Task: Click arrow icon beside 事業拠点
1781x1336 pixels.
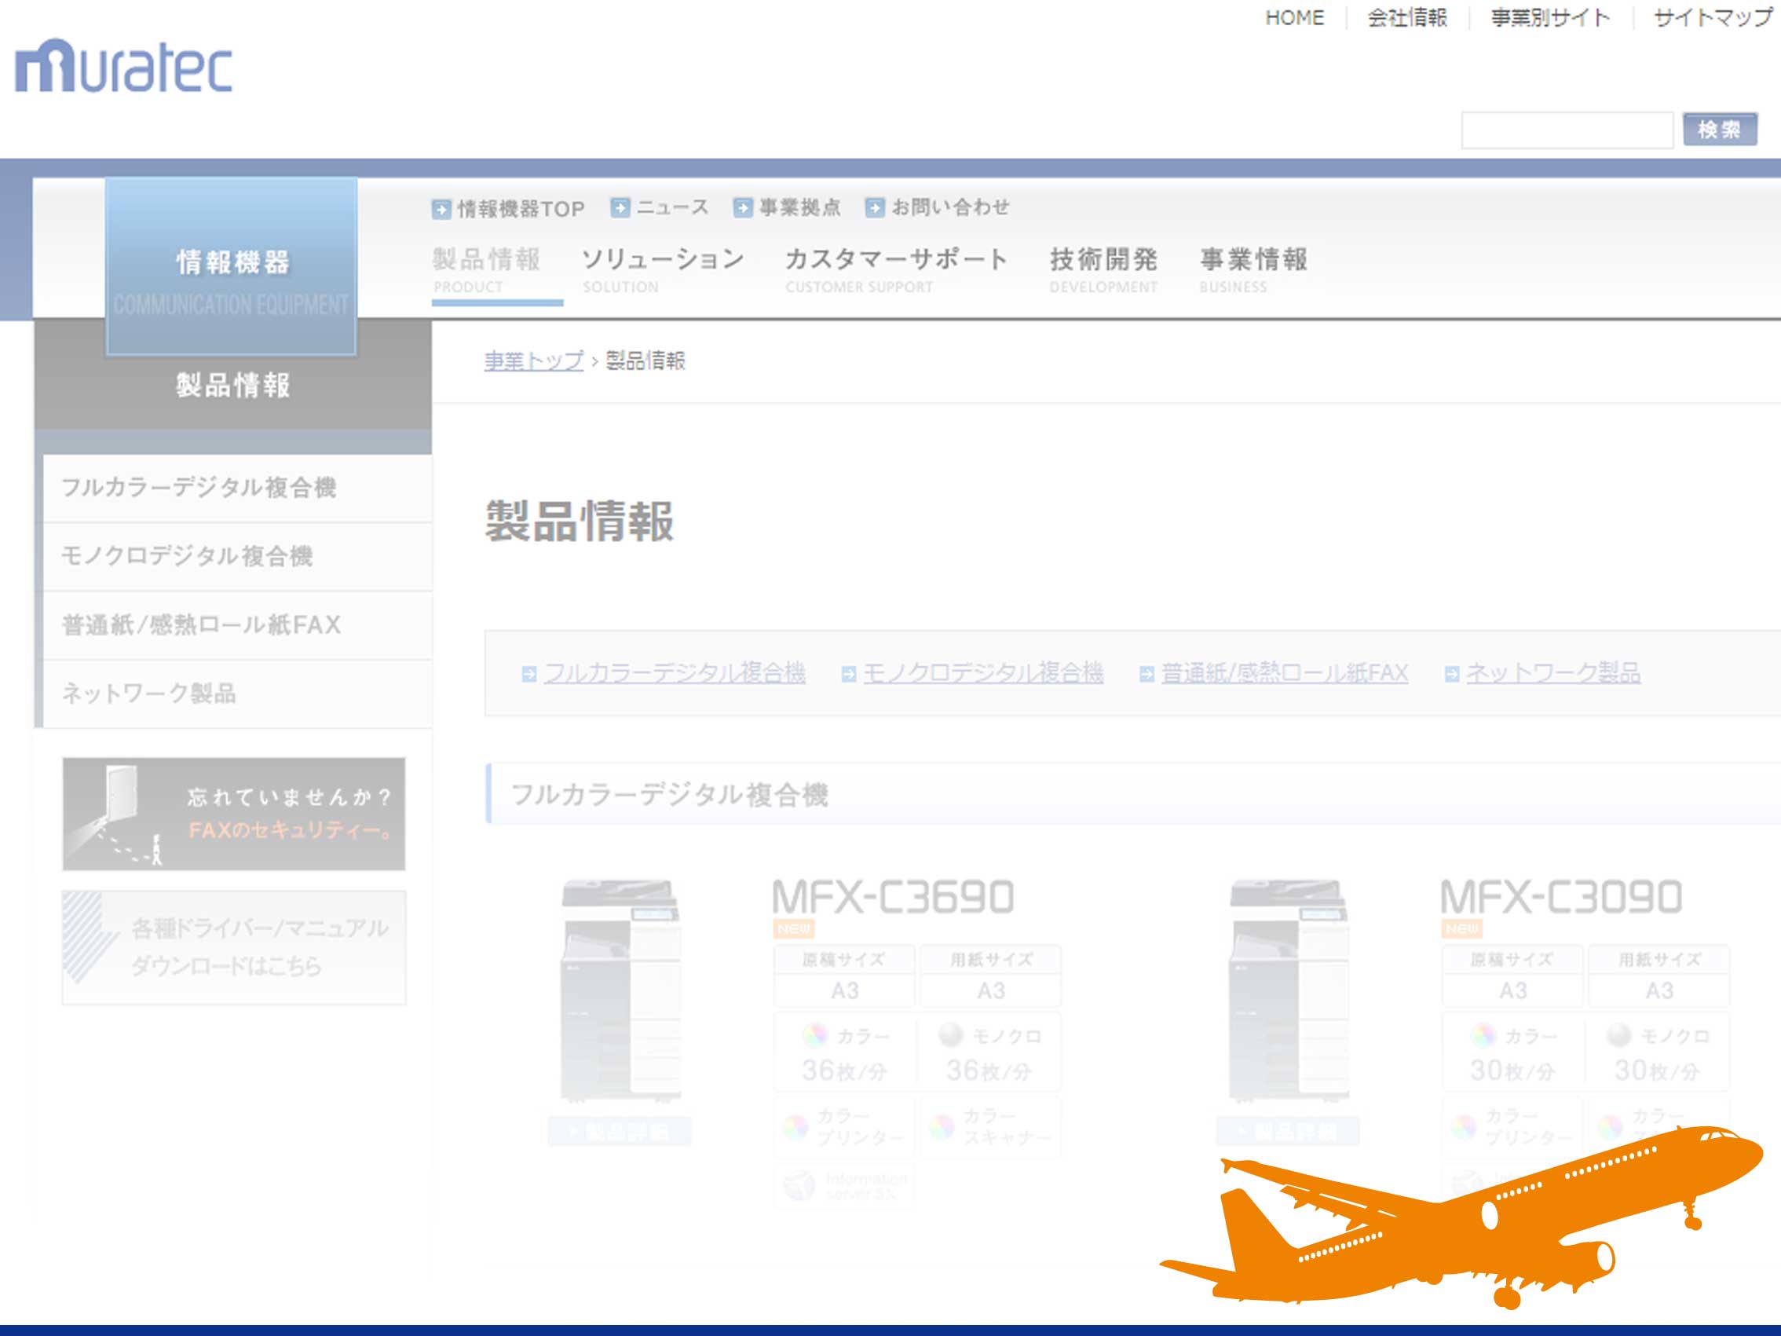Action: [x=742, y=208]
